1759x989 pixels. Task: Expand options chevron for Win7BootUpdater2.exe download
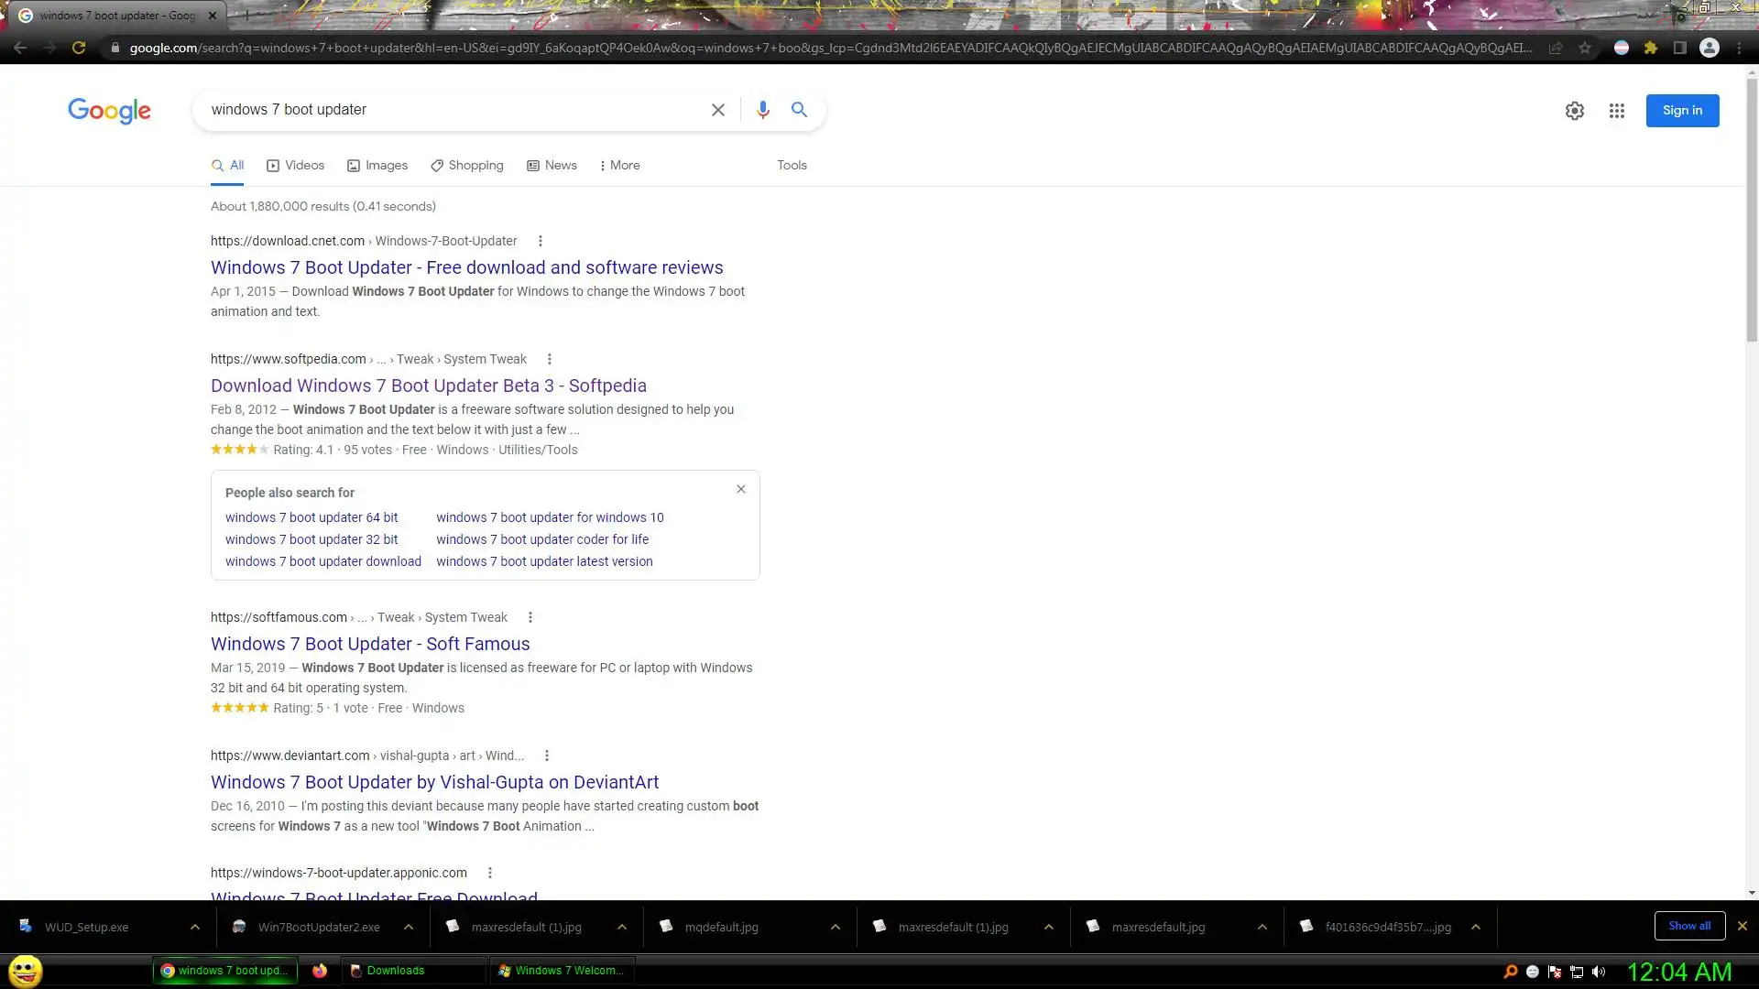[x=409, y=927]
